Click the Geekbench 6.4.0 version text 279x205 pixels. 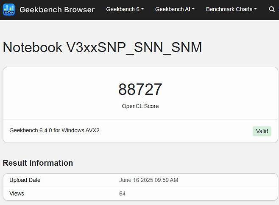click(31, 131)
